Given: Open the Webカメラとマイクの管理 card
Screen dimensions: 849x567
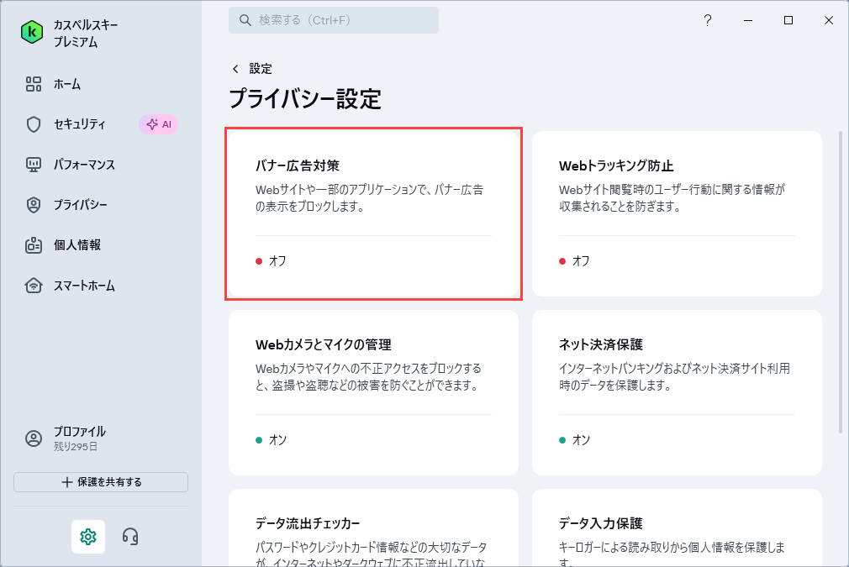Looking at the screenshot, I should click(x=373, y=393).
